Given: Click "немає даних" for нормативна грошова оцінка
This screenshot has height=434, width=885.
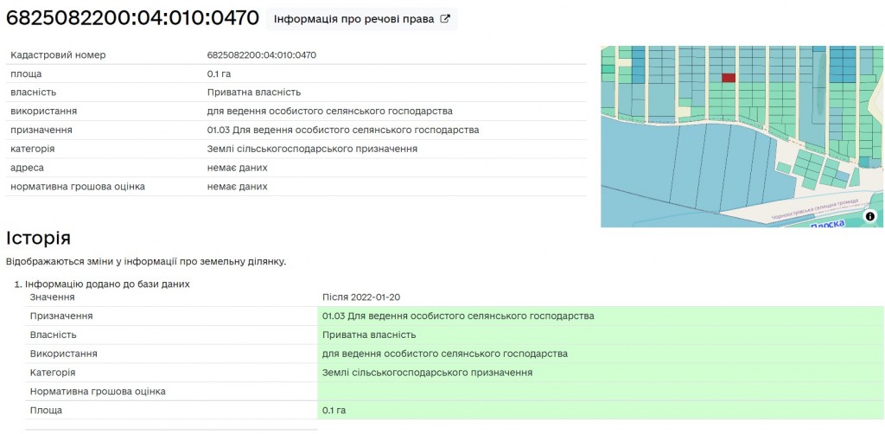Looking at the screenshot, I should pos(237,187).
